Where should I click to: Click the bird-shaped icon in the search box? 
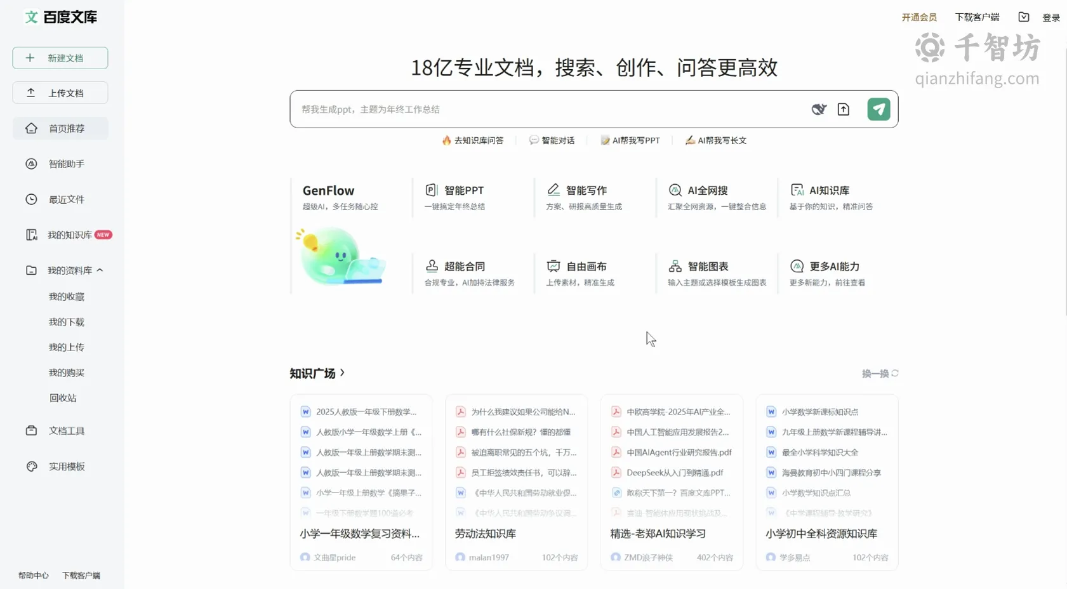[x=819, y=109]
